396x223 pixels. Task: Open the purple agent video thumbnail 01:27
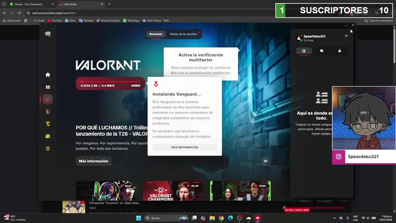(106, 191)
